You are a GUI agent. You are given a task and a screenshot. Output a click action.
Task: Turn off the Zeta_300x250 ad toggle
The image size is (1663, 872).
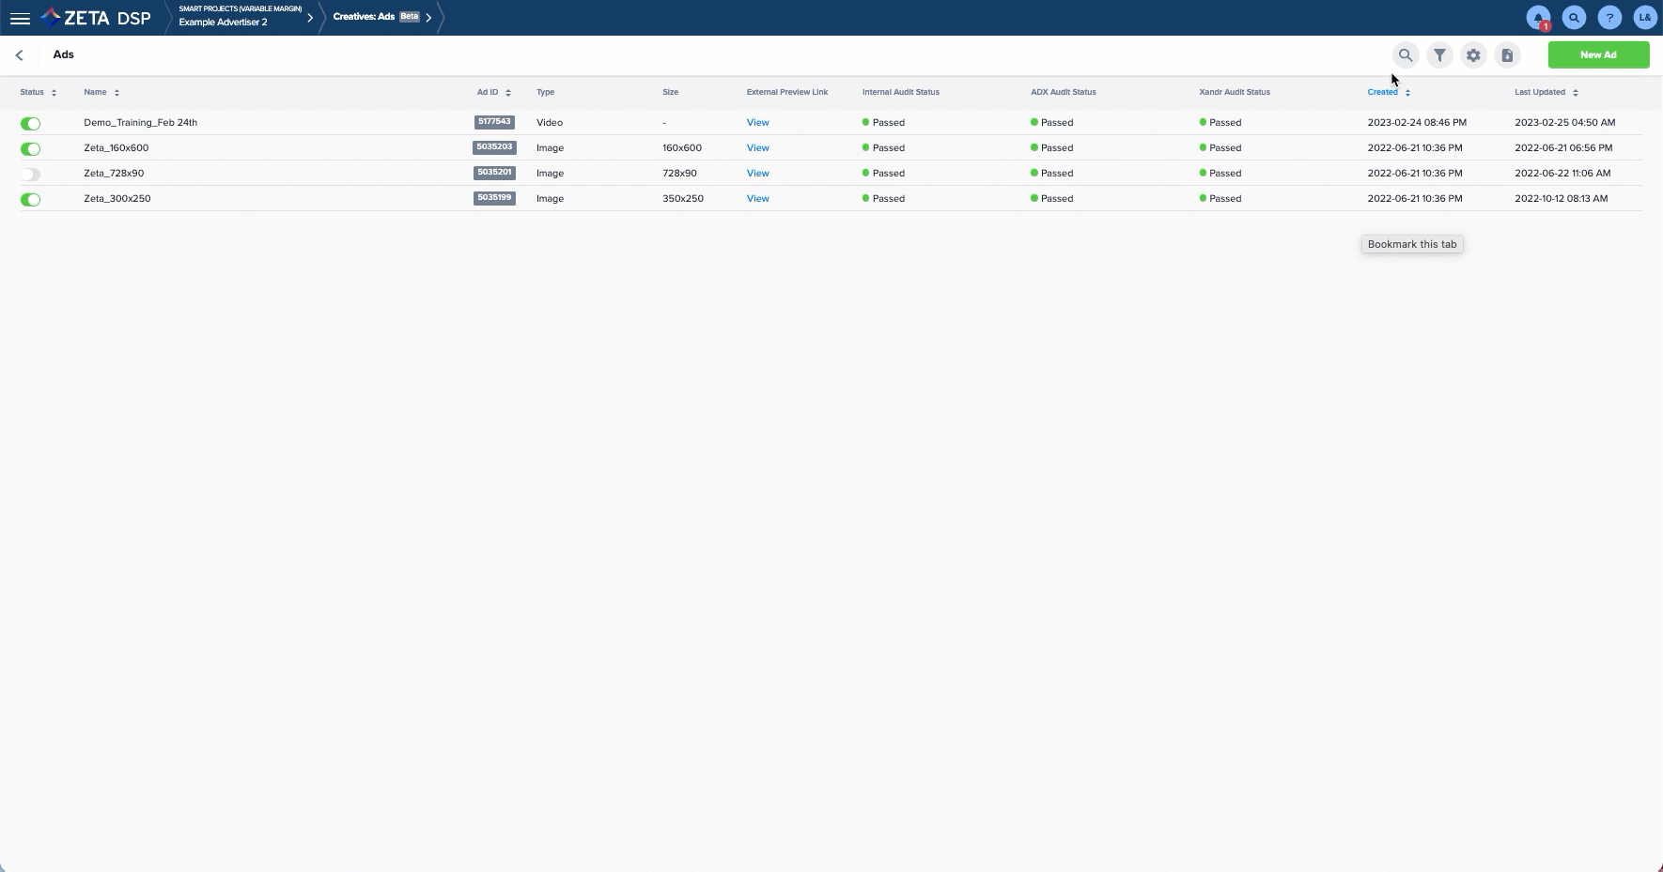31,199
